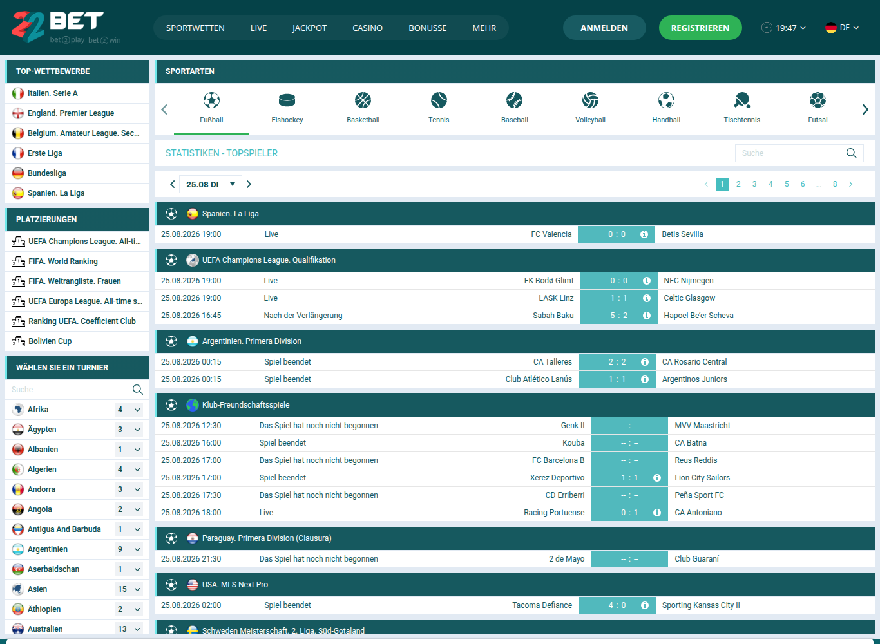Open info icon for Tacoma Defiance match
Screen dimensions: 880x644
tap(645, 605)
